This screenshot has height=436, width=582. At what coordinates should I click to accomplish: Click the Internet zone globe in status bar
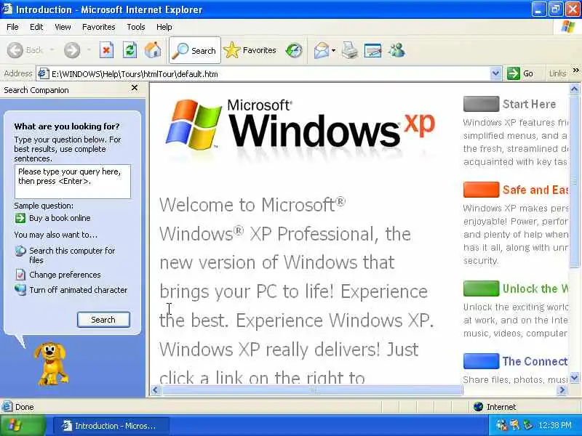pyautogui.click(x=479, y=407)
